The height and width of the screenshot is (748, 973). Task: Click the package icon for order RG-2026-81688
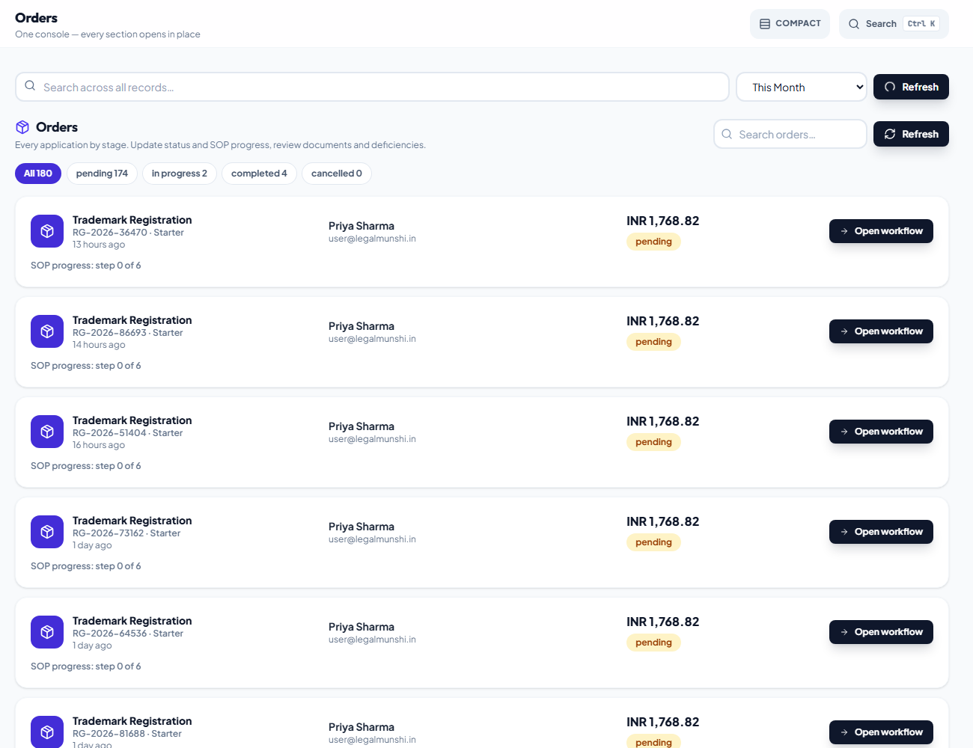(x=47, y=732)
